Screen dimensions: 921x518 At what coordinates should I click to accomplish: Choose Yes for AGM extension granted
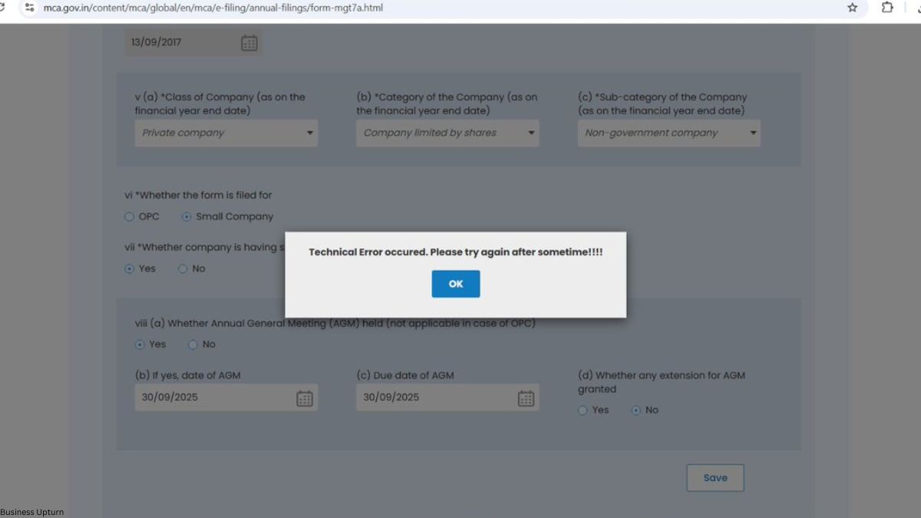click(x=583, y=411)
